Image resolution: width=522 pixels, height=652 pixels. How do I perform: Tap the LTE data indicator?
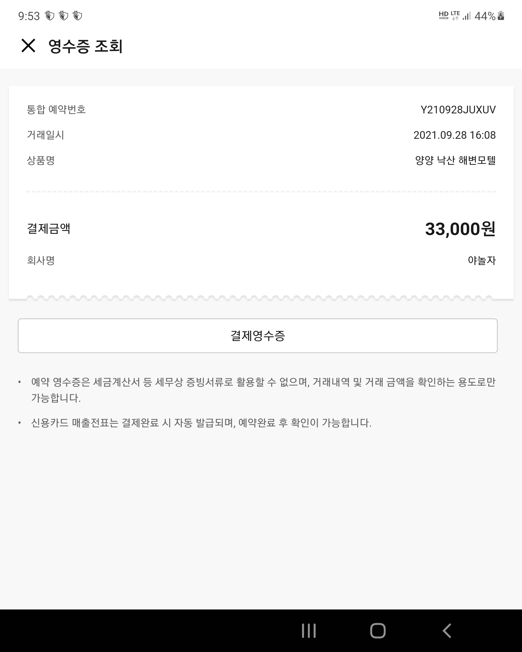click(x=455, y=16)
